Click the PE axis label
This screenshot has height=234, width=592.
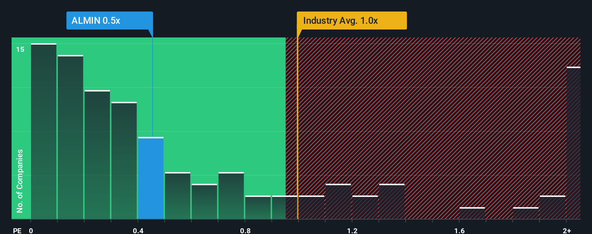coord(17,230)
